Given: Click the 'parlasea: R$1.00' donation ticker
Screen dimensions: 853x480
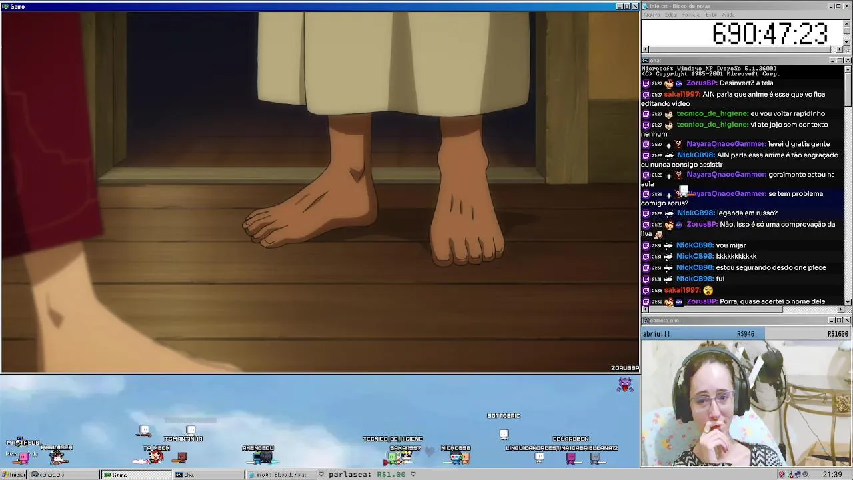Looking at the screenshot, I should [x=367, y=475].
